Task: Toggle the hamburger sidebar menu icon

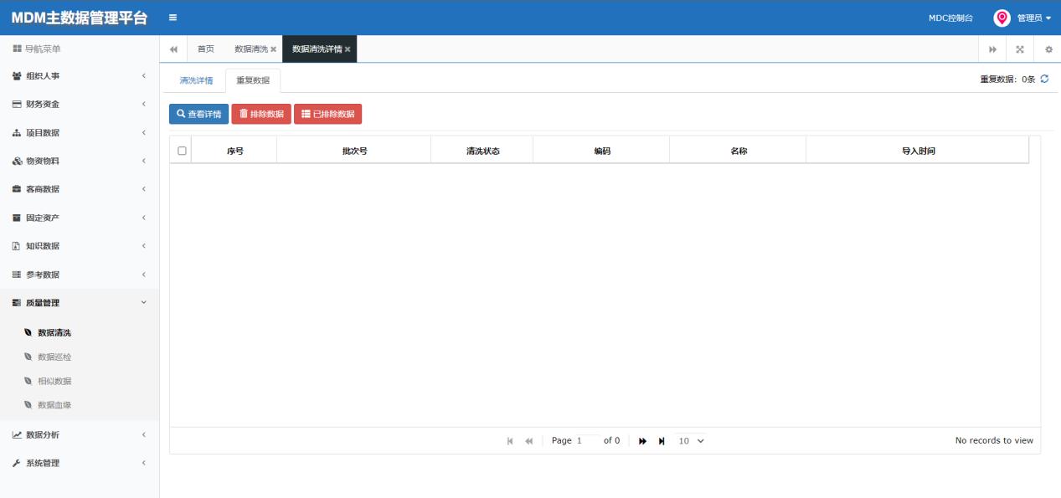Action: [173, 18]
